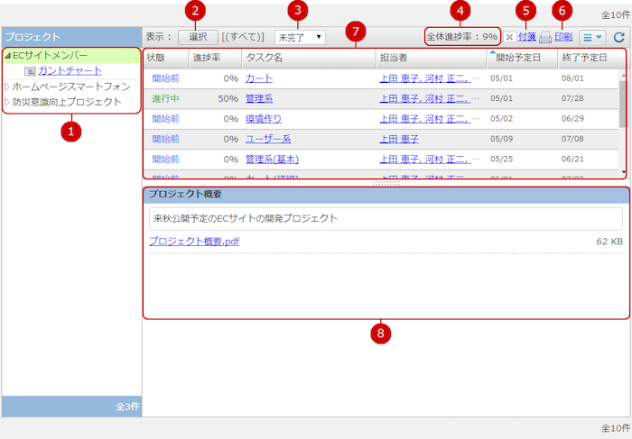Click the Gantt chart icon in tree
This screenshot has width=632, height=439.
click(x=30, y=71)
